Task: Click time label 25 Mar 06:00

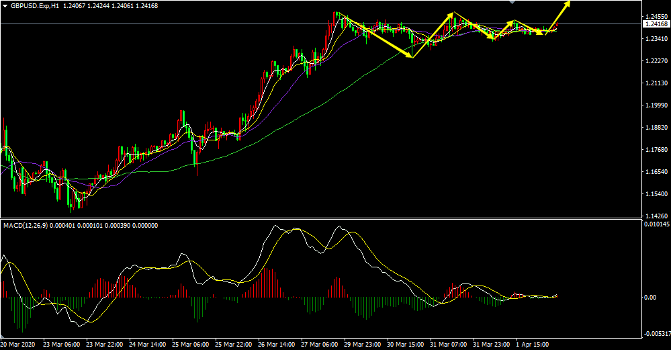Action: tap(190, 345)
